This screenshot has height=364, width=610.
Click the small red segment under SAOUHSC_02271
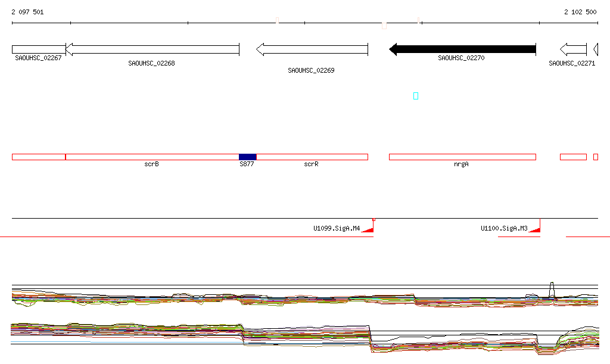coord(573,157)
